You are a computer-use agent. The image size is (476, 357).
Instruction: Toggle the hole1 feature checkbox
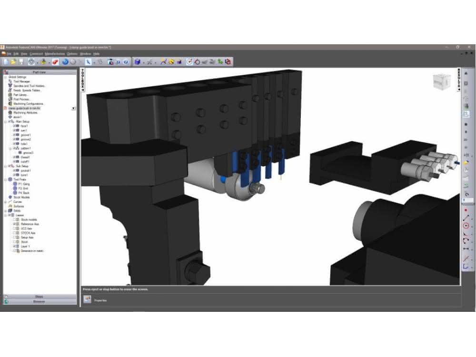[14, 144]
